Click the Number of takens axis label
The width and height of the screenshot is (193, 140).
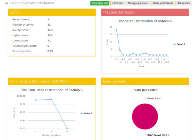click(x=51, y=135)
